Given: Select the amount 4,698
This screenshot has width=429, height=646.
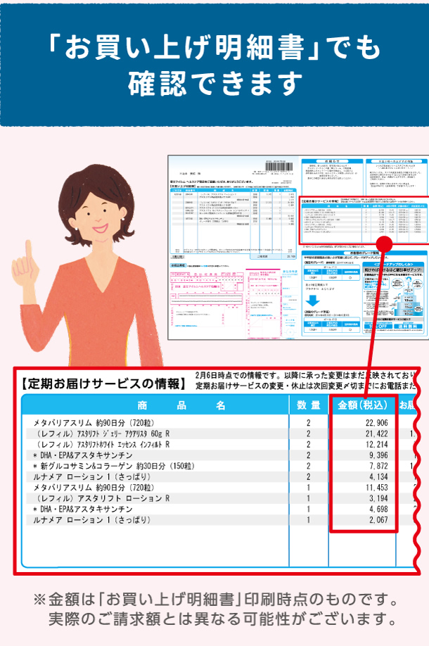Looking at the screenshot, I should [x=379, y=509].
